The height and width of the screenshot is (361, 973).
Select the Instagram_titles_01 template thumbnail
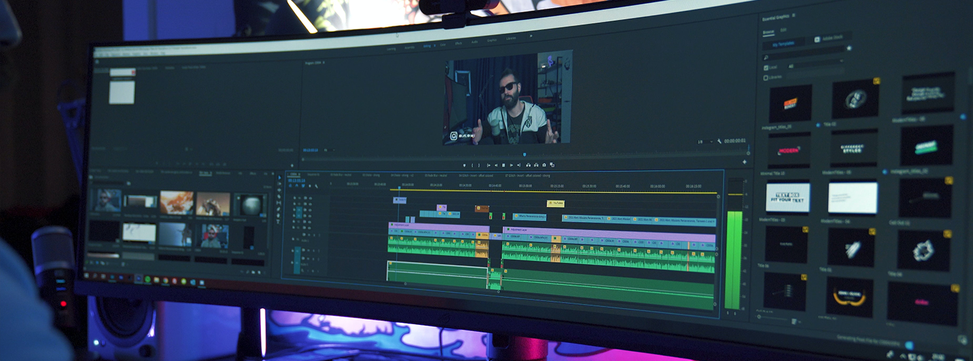[x=790, y=103]
